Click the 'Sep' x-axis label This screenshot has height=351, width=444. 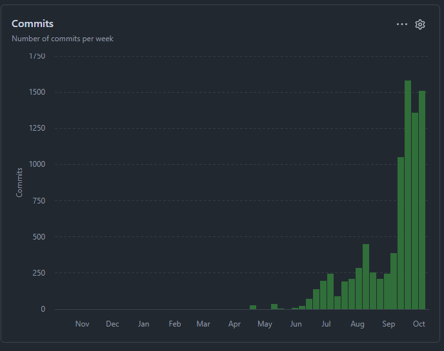click(x=388, y=324)
